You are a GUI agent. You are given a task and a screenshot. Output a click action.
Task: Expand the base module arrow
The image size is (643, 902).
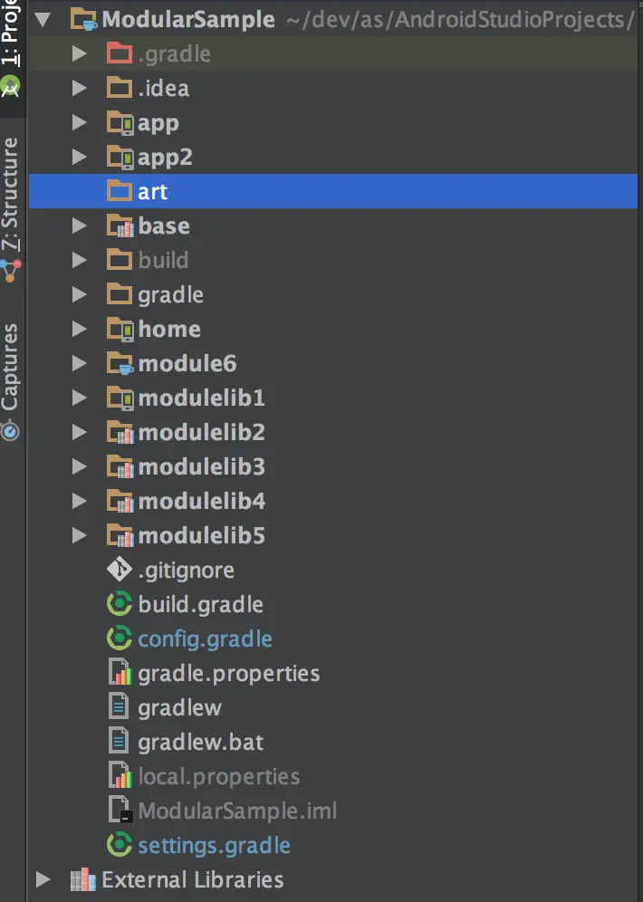pyautogui.click(x=80, y=225)
